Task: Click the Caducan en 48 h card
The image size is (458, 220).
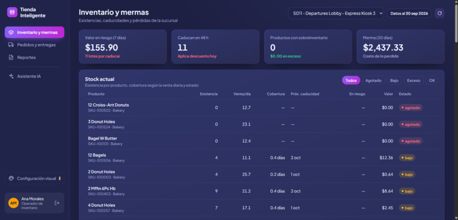Action: pyautogui.click(x=215, y=46)
